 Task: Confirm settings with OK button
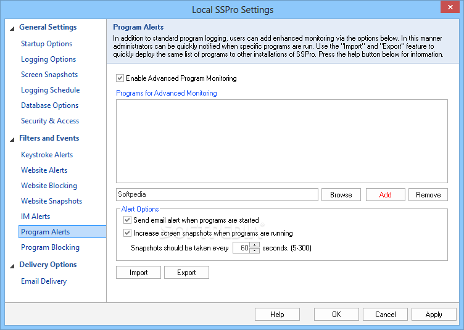click(x=336, y=315)
